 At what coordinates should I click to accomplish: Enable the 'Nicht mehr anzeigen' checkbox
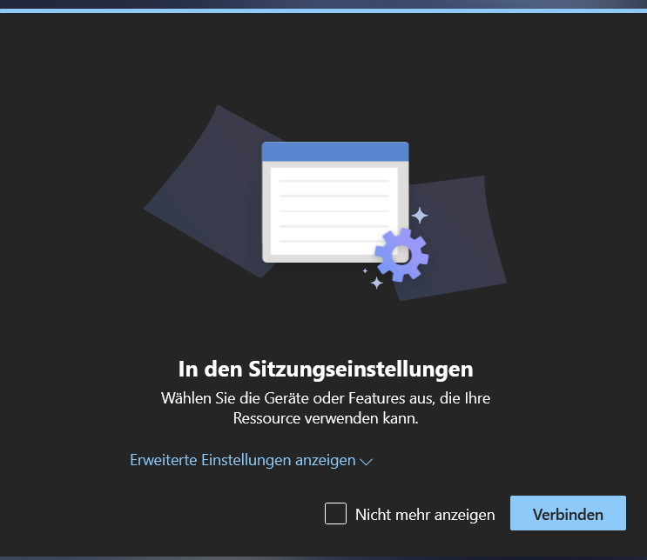coord(335,514)
